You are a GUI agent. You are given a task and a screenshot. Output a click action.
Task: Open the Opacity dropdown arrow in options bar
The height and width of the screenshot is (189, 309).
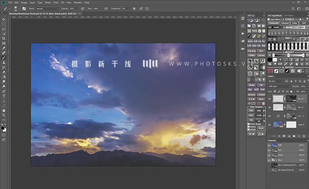click(x=77, y=9)
